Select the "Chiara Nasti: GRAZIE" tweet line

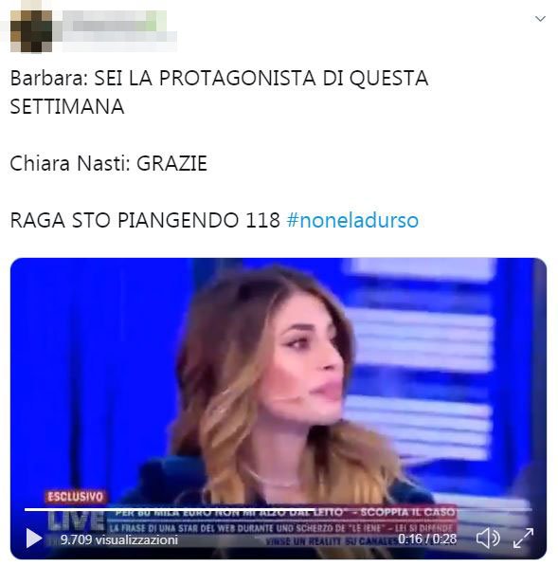tap(108, 163)
